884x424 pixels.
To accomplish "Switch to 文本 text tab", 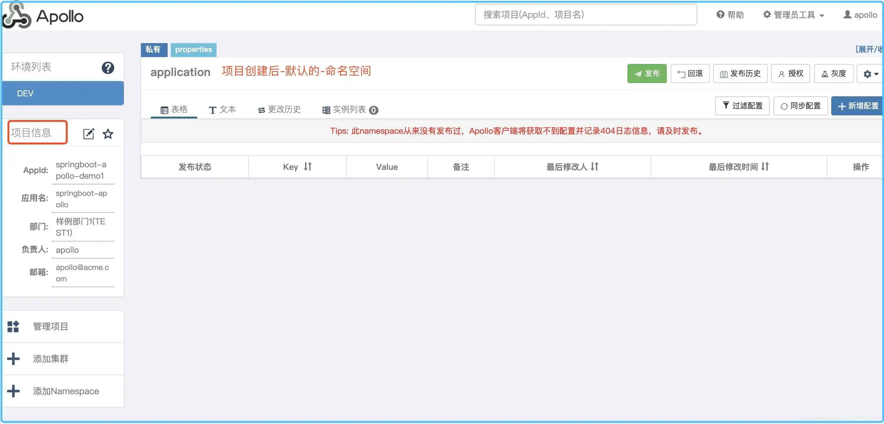I will [222, 110].
